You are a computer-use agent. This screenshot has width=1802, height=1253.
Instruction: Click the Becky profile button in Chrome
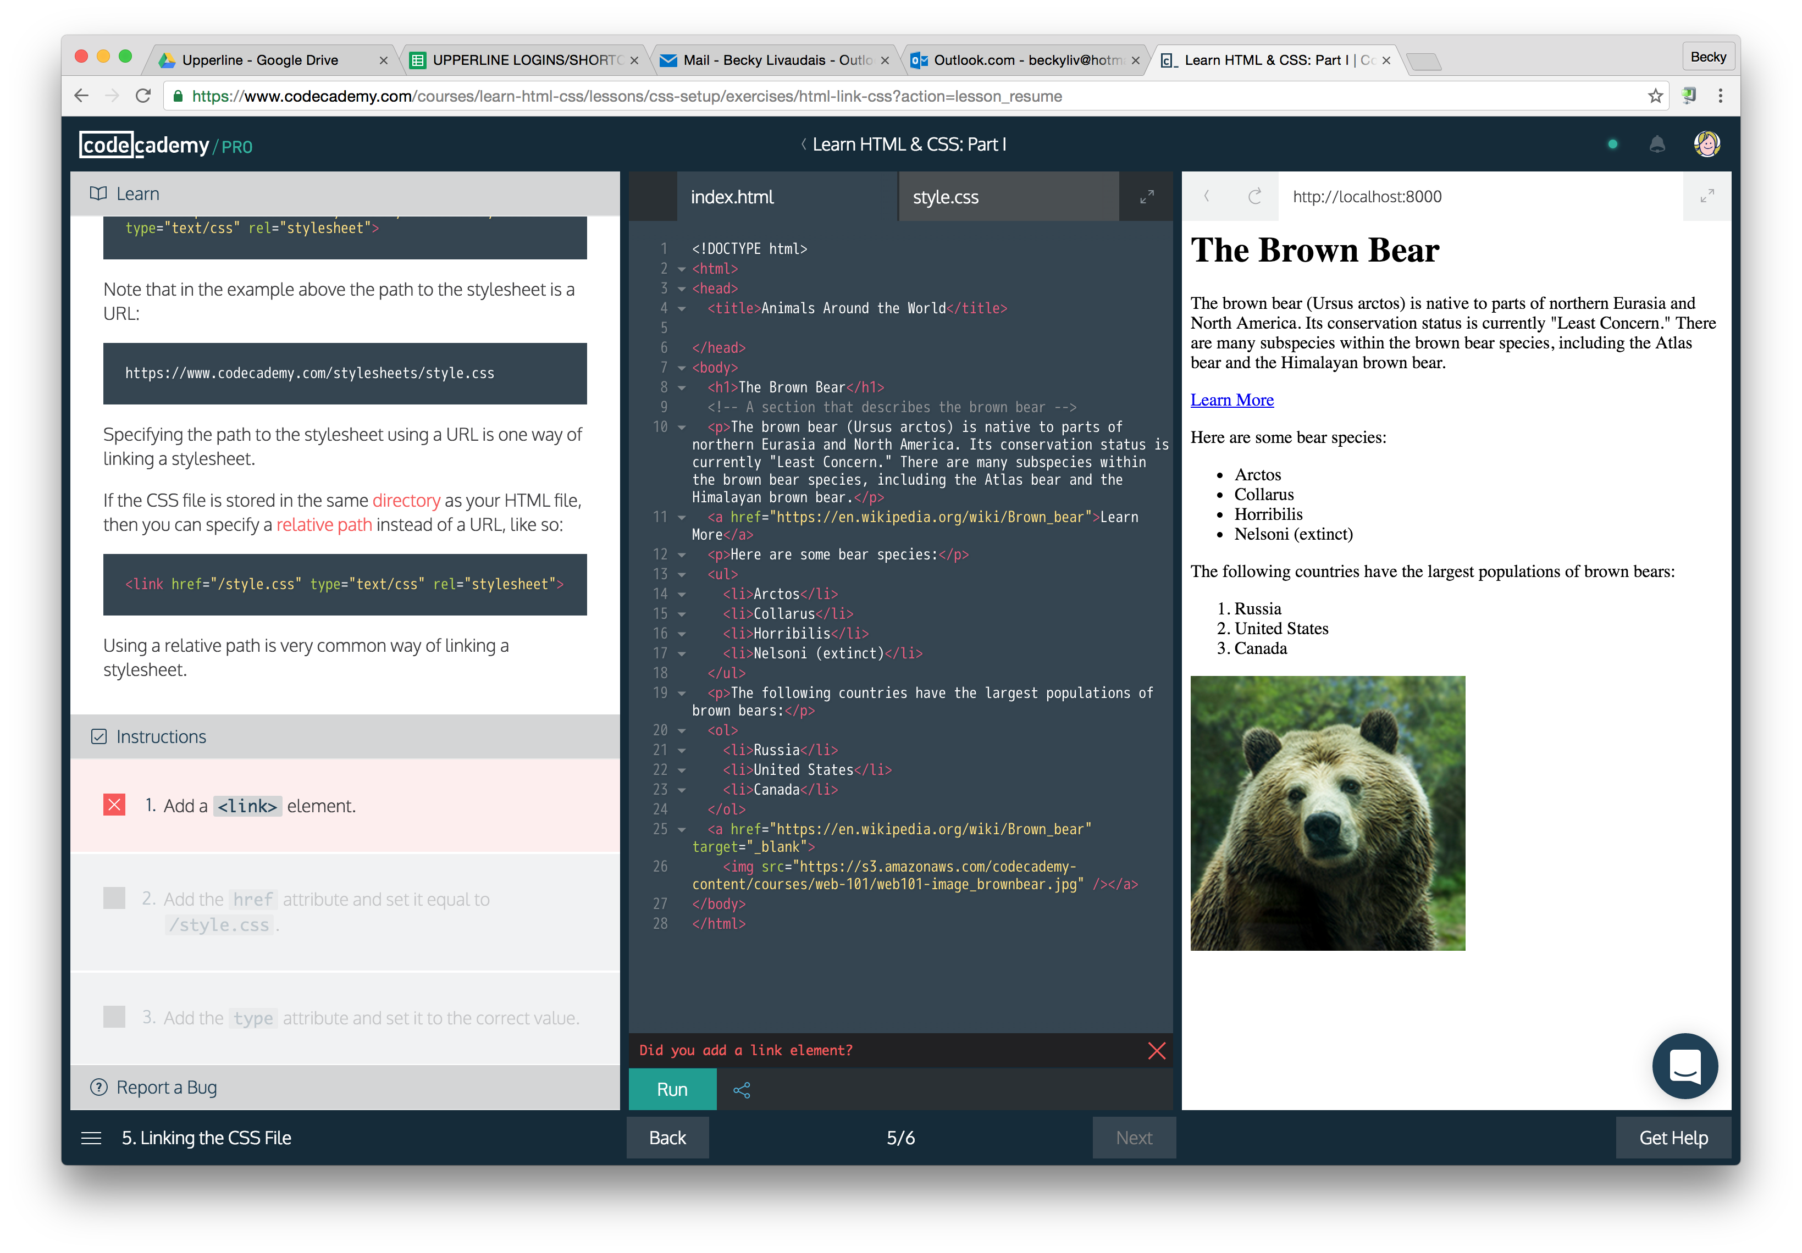pos(1708,57)
